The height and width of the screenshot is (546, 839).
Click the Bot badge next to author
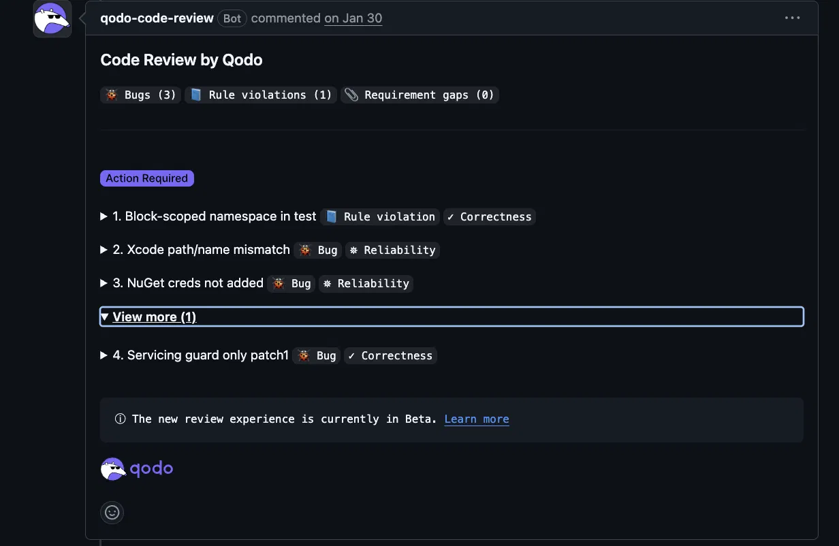[232, 18]
